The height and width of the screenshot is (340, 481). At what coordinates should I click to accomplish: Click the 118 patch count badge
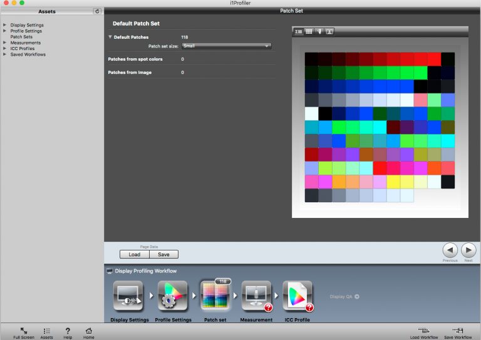[x=223, y=281]
